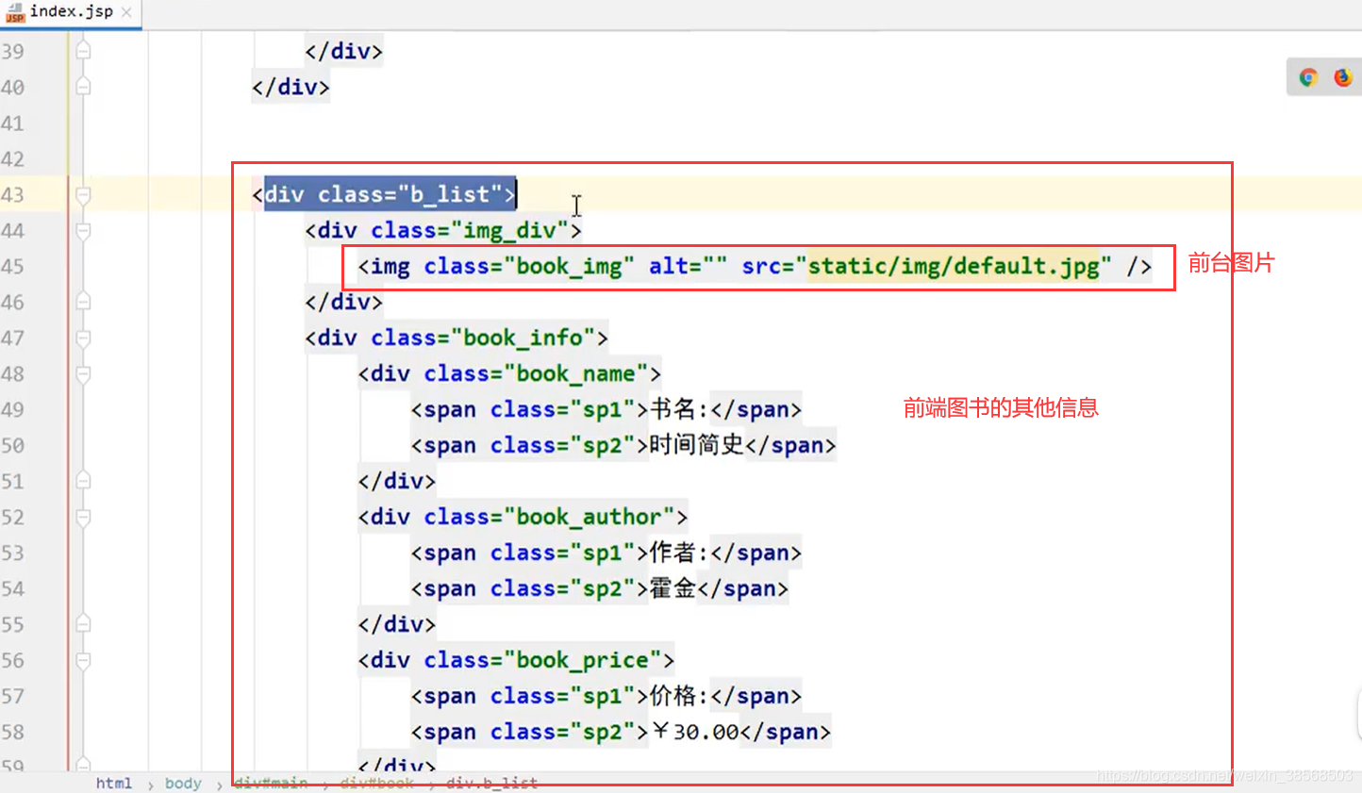This screenshot has width=1362, height=793.
Task: Click the JSP file icon on index.jsp tab
Action: (14, 12)
